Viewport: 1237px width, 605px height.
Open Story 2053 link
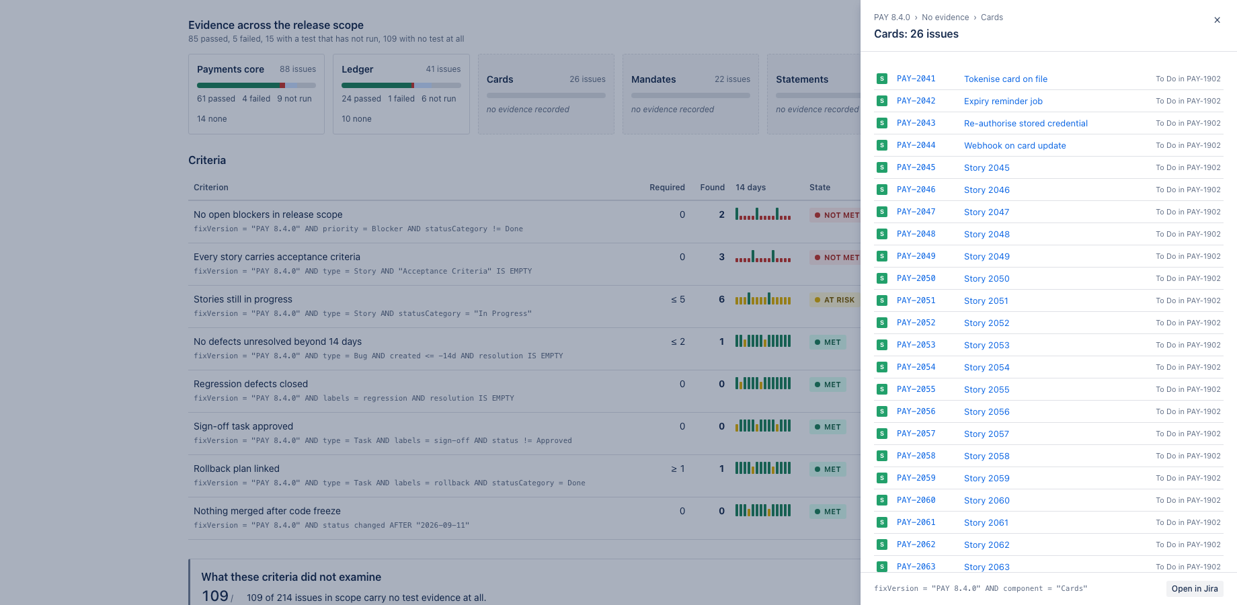[987, 345]
